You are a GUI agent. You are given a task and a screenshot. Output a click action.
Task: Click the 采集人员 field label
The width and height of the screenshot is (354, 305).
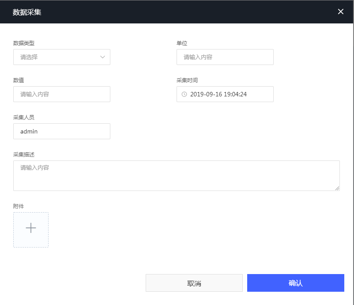tap(24, 118)
